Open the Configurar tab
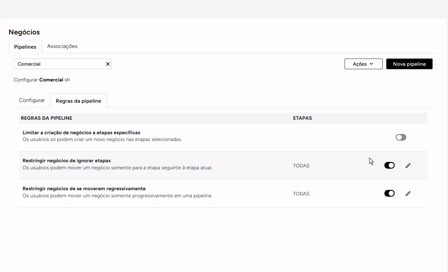Viewport: 448px width, 272px height. pos(32,100)
